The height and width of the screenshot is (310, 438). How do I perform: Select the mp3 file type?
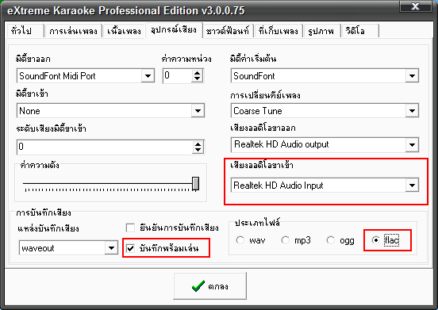pyautogui.click(x=285, y=240)
